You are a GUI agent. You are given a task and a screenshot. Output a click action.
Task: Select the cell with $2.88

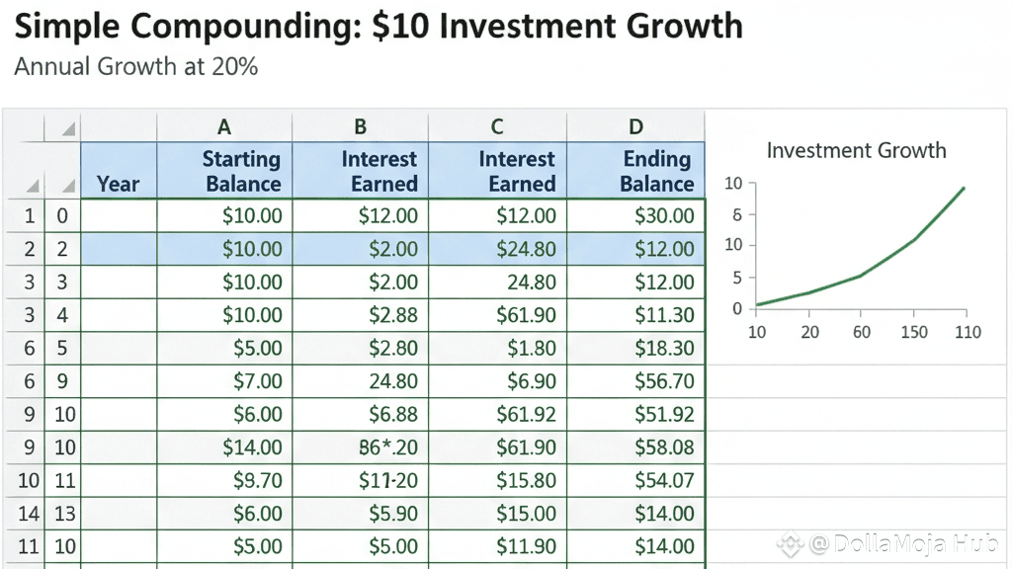tap(361, 315)
